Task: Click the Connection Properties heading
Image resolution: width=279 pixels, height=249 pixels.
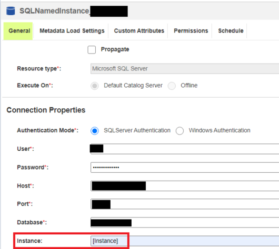Action: (46, 110)
